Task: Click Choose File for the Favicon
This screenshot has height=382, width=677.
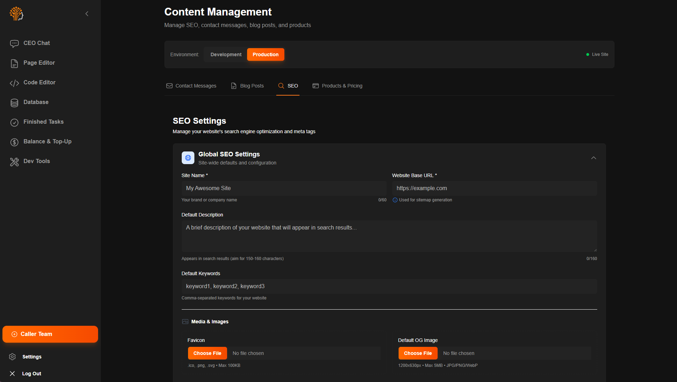Action: (207, 353)
